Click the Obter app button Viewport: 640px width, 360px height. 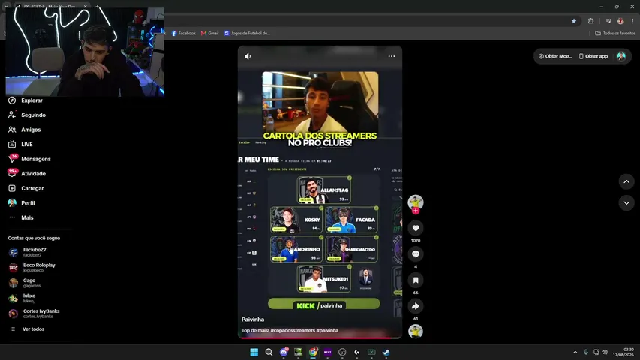coord(593,56)
